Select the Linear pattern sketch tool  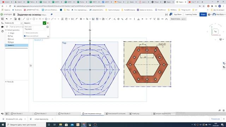pyautogui.click(x=97, y=19)
